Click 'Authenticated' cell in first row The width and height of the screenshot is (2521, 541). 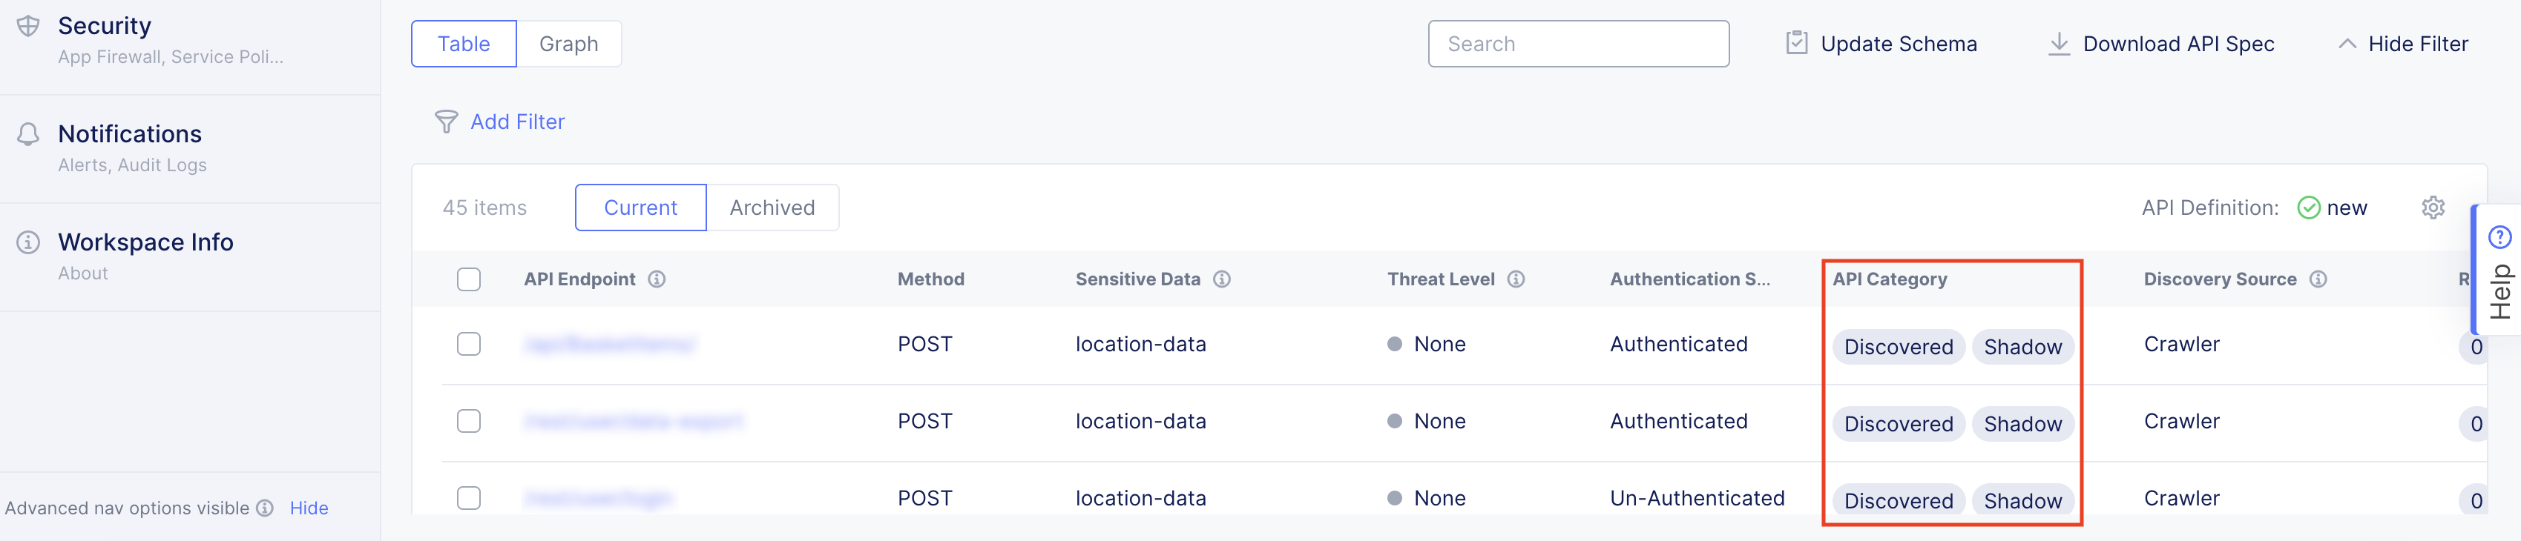tap(1678, 345)
